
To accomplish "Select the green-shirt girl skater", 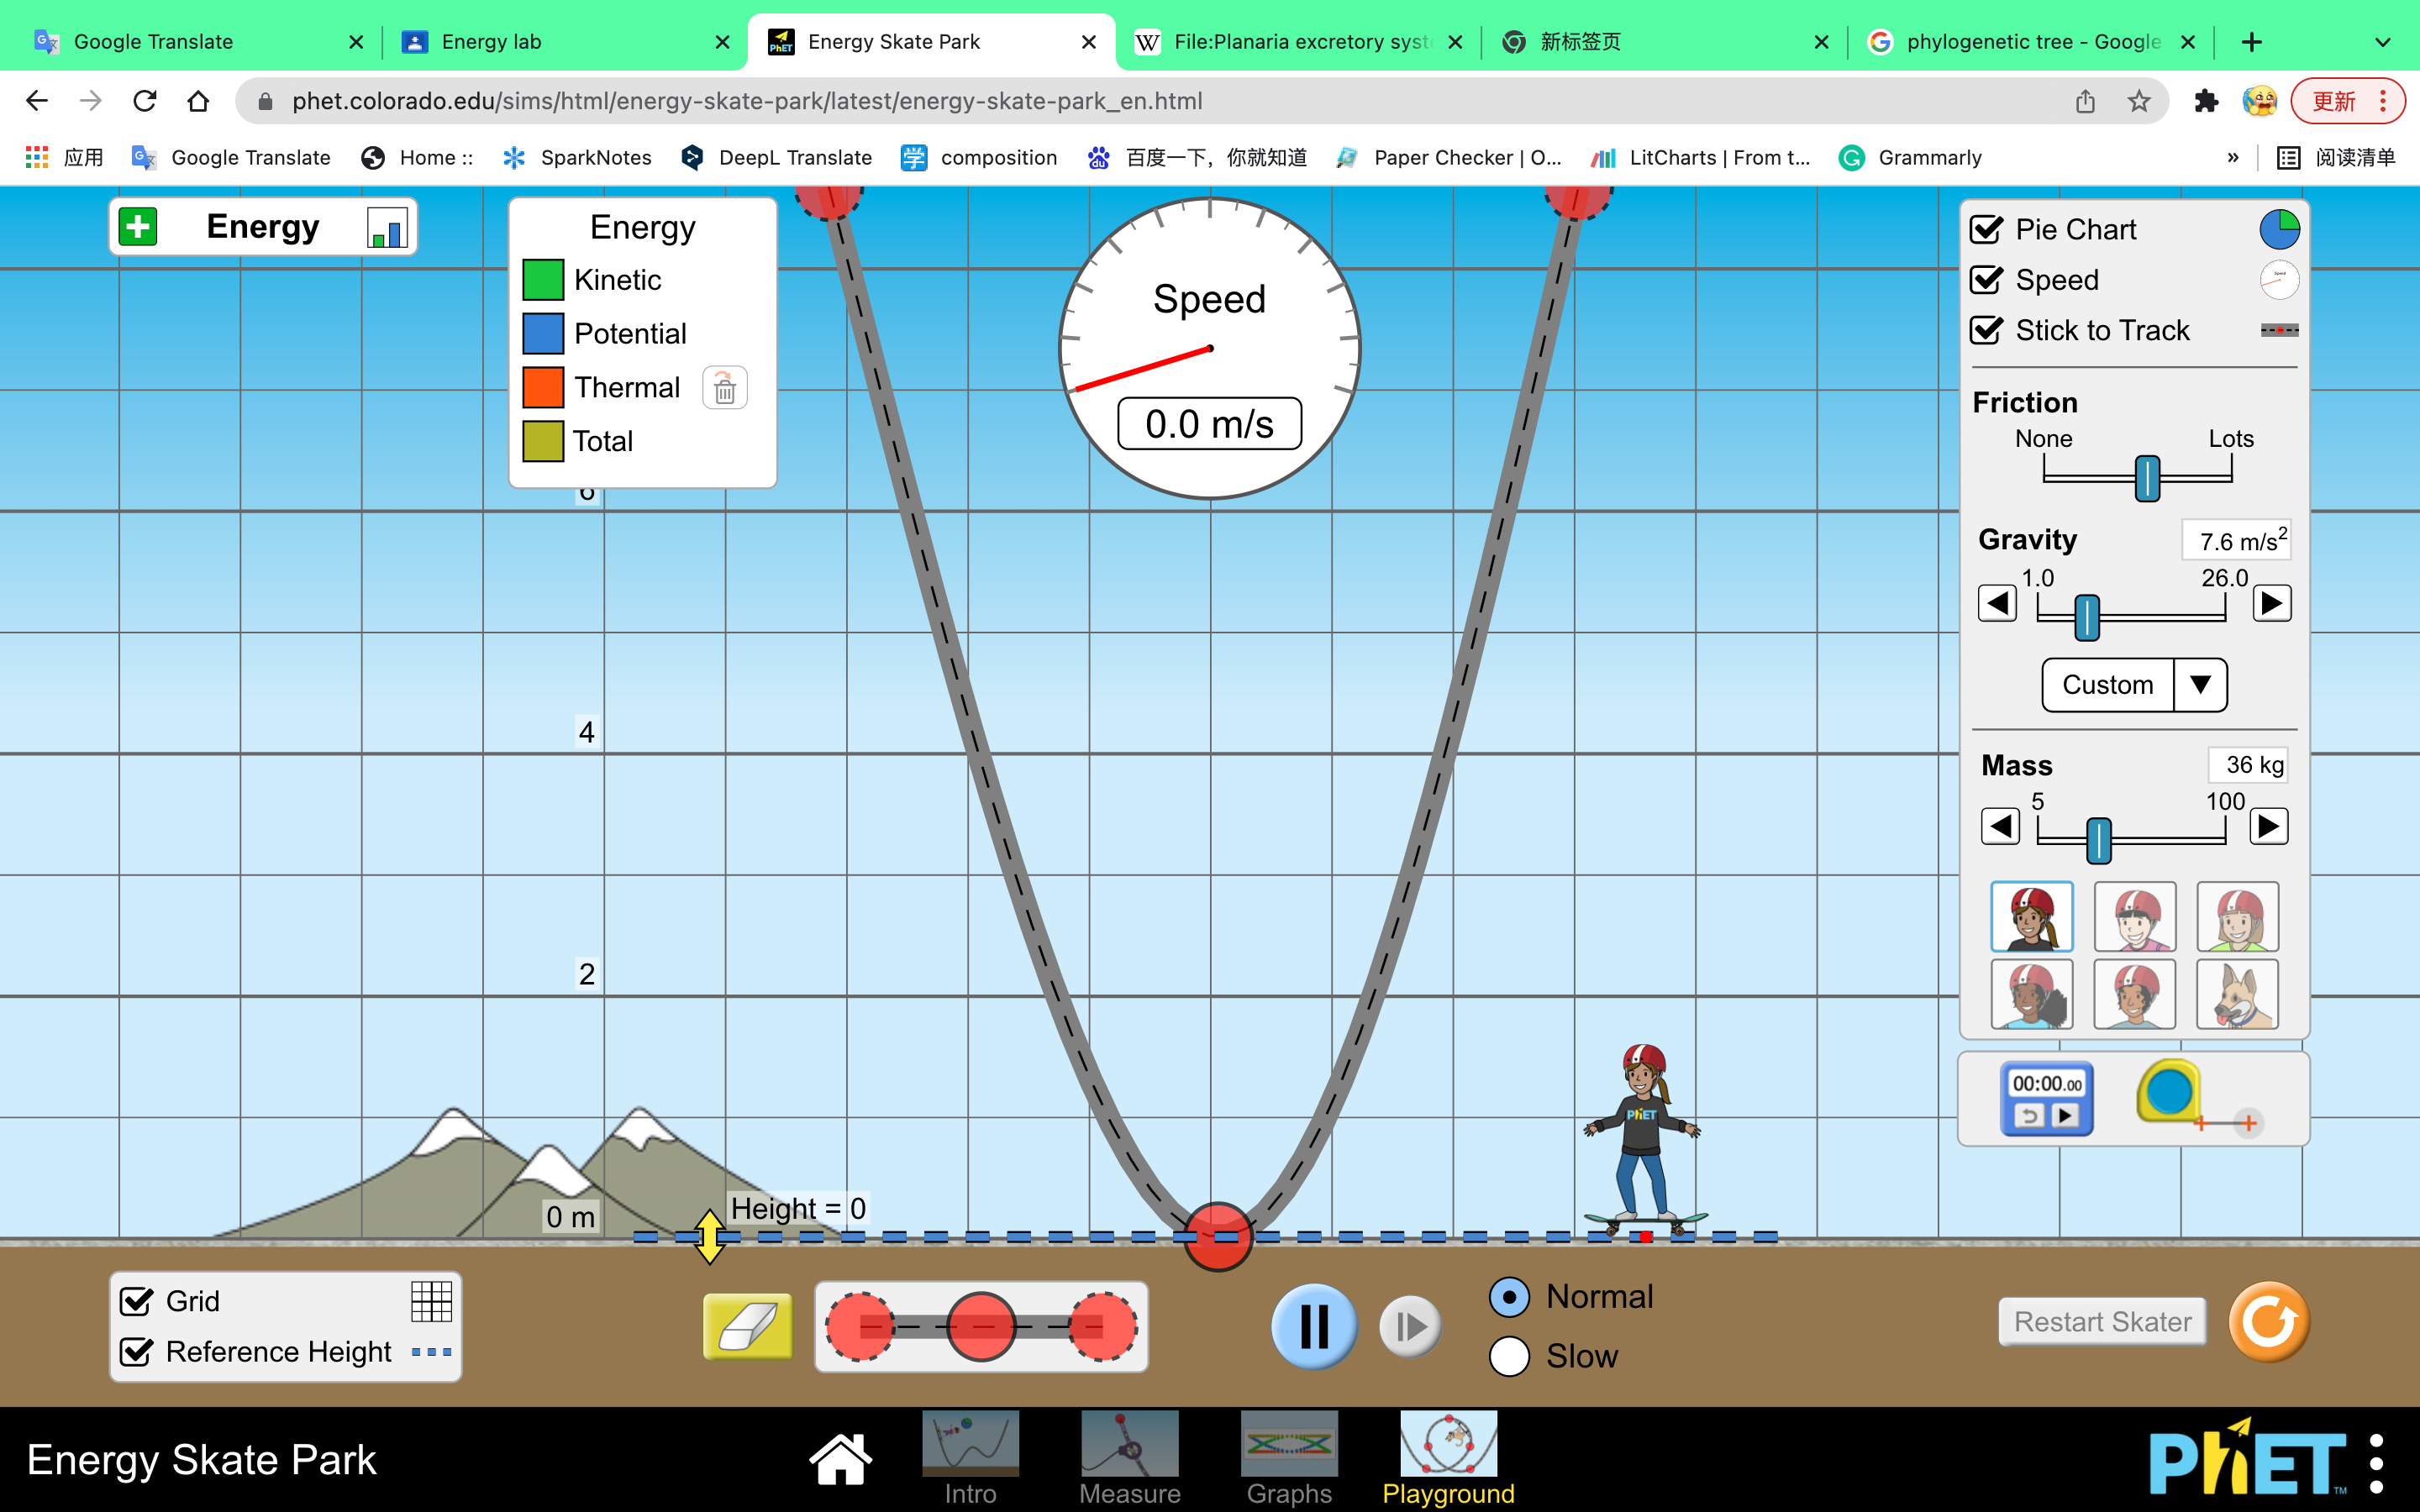I will [2237, 916].
